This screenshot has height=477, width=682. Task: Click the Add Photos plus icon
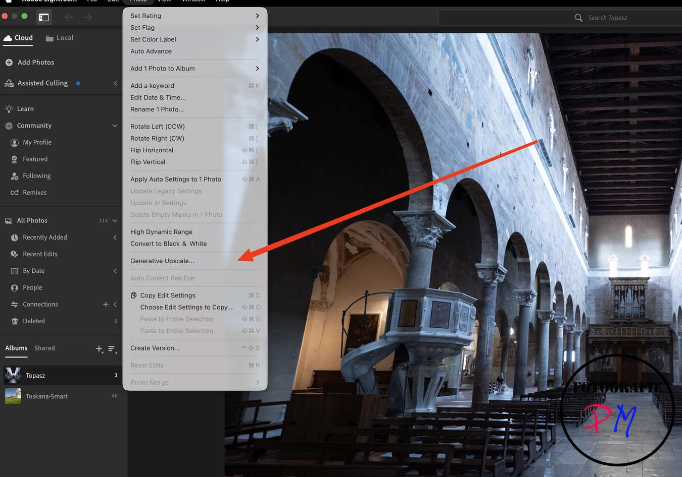9,63
